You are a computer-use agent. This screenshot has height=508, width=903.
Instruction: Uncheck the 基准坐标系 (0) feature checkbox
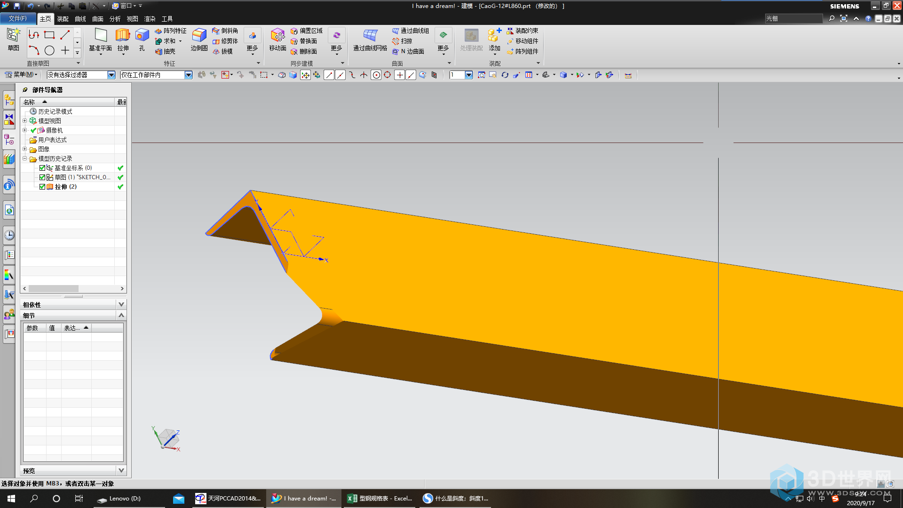click(42, 168)
